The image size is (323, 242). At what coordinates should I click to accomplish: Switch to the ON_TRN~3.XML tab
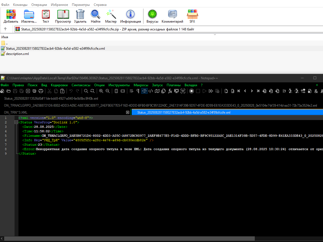16,112
